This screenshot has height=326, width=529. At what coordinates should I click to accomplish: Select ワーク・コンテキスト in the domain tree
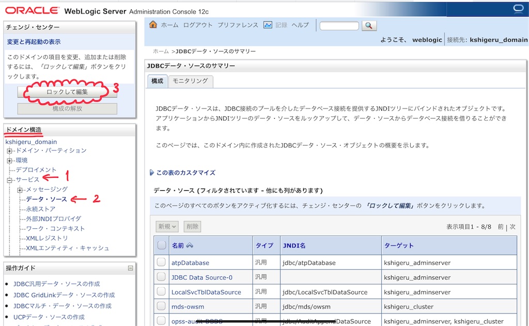pos(55,228)
